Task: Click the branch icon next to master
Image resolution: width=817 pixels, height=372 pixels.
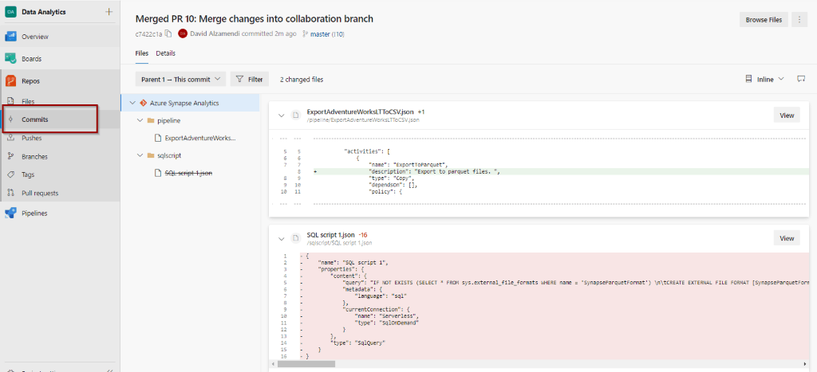Action: pos(305,33)
